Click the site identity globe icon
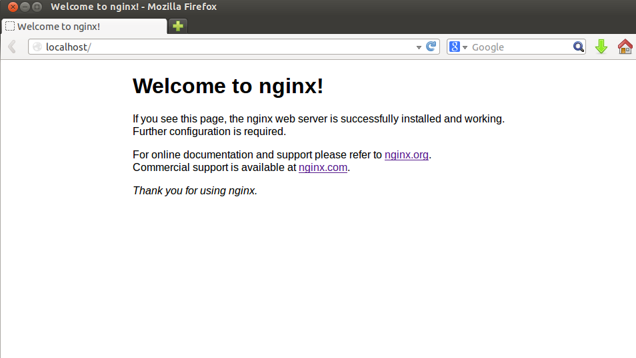 coord(37,47)
